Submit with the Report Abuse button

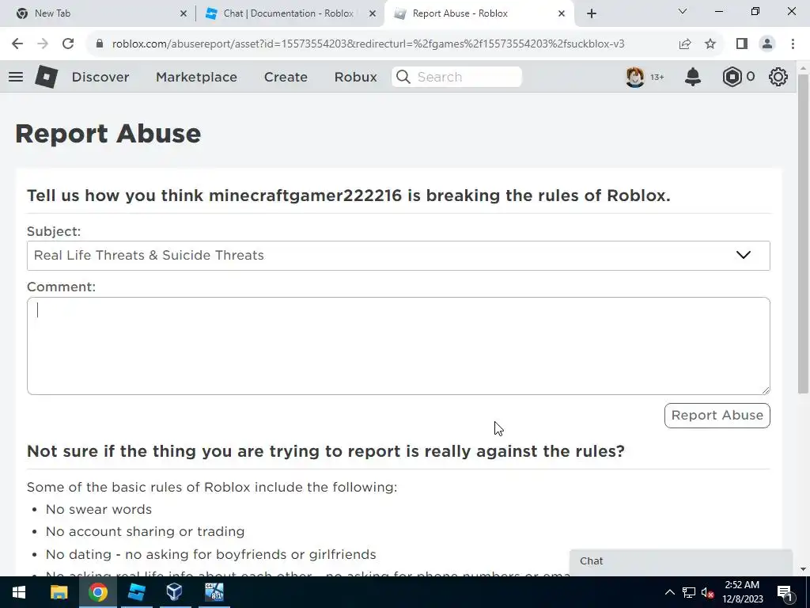point(717,415)
